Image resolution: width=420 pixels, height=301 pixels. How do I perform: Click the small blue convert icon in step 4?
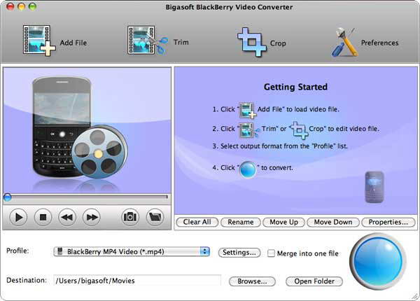(248, 169)
